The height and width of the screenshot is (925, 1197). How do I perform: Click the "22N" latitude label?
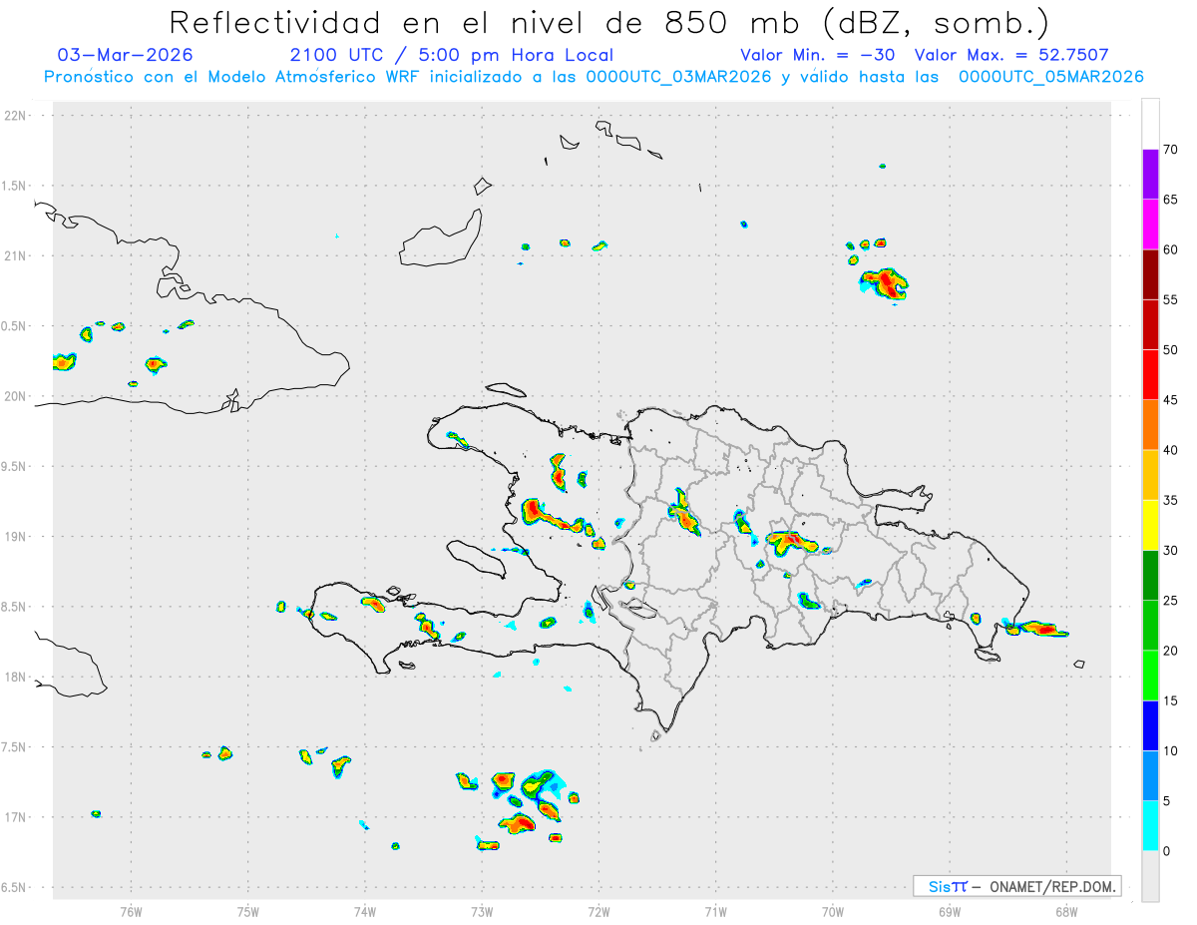tap(17, 116)
